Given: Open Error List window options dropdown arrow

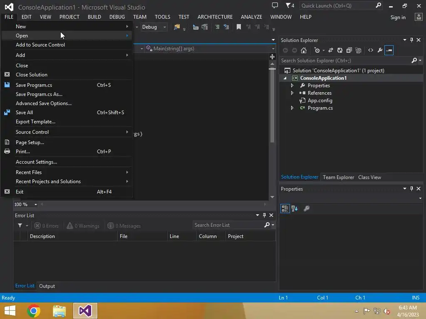Looking at the screenshot, I should 257,215.
